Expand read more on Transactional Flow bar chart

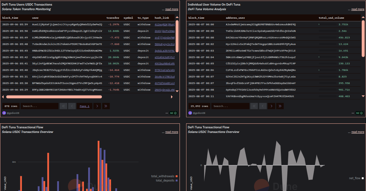tap(171, 132)
